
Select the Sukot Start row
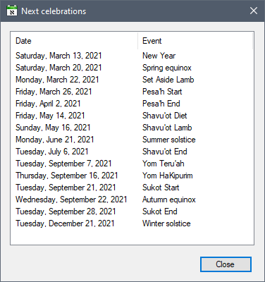132,188
